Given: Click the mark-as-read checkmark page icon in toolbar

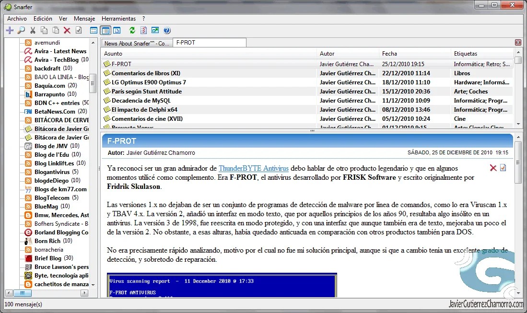Looking at the screenshot, I should click(79, 31).
